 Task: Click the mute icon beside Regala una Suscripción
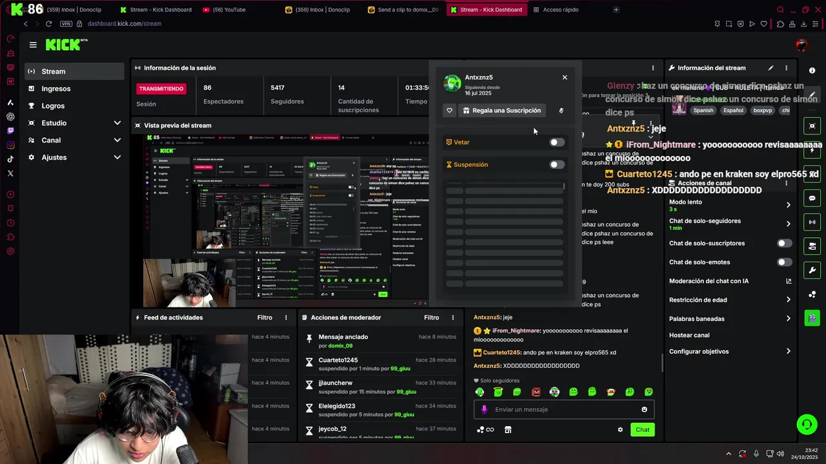561,110
